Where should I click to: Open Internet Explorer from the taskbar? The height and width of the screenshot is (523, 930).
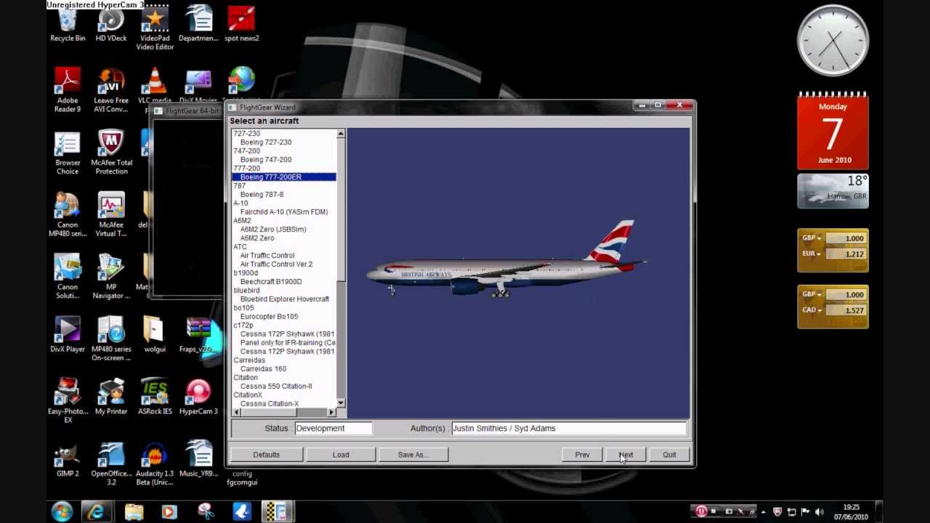(97, 511)
